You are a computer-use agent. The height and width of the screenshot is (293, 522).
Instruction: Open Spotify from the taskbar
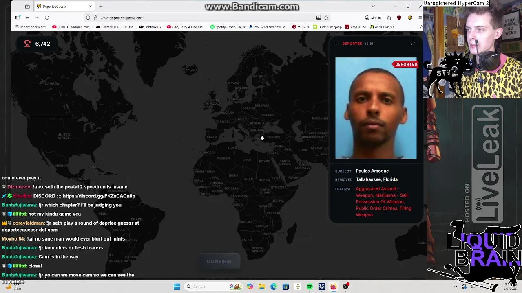click(x=310, y=286)
